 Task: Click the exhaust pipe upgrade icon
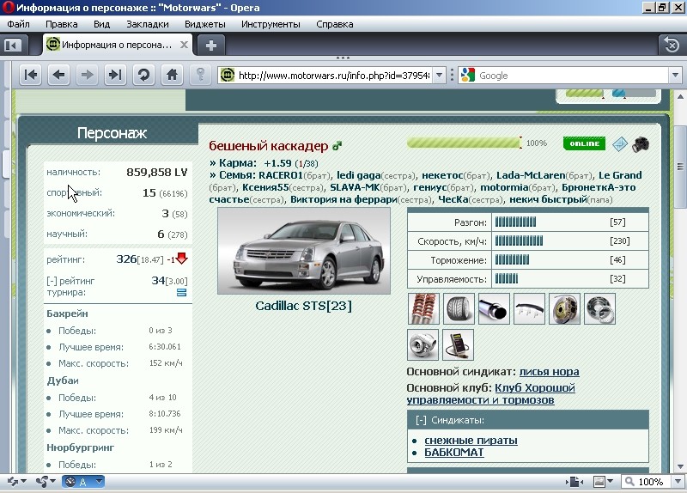click(494, 309)
